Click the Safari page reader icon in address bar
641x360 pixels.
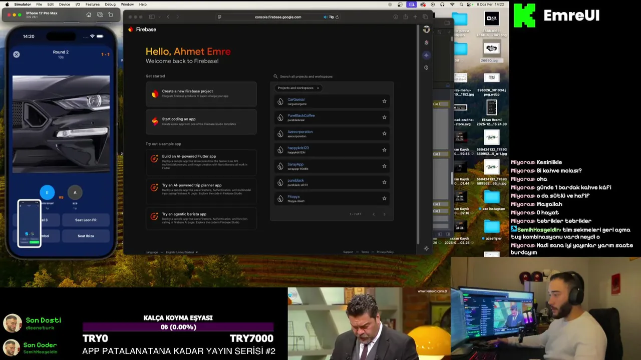[219, 17]
